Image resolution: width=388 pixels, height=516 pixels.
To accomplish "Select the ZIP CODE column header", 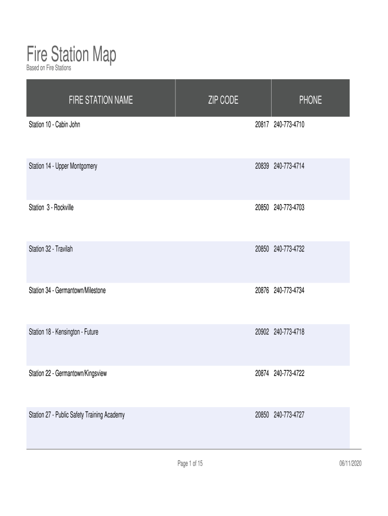I will (x=223, y=100).
